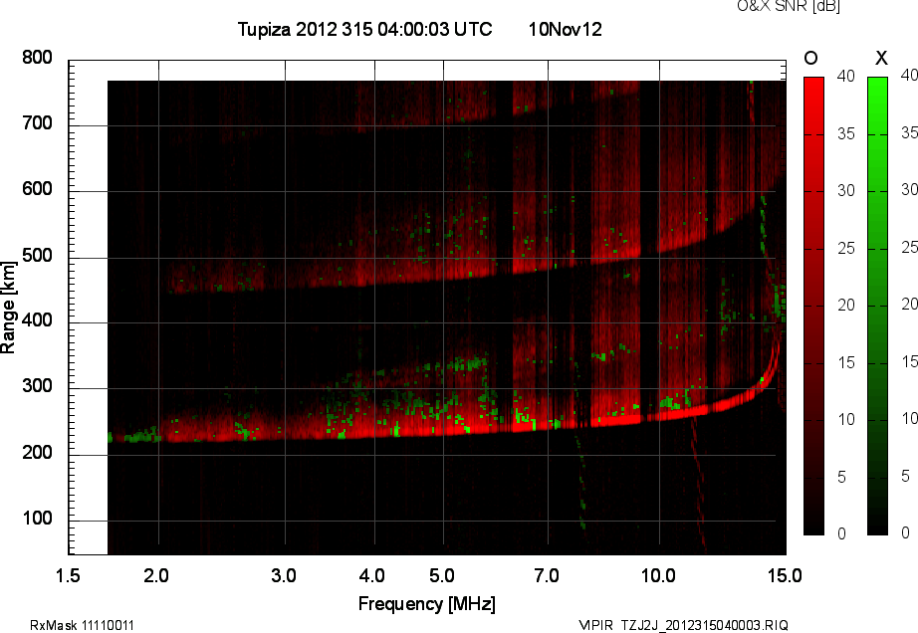This screenshot has width=918, height=633.
Task: Click the 20 dB label beside the O color bar
Action: pos(846,305)
